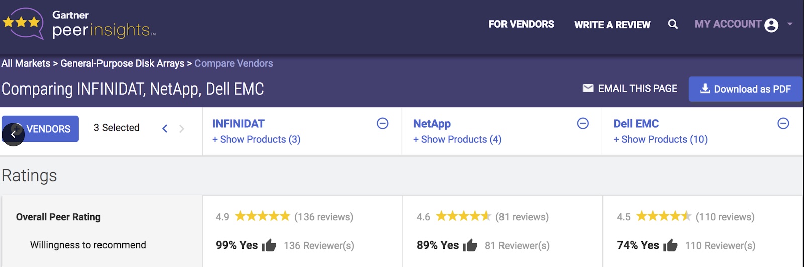Click Dell EMC 4.5 star rating
Viewport: 804px width, 267px height.
[664, 216]
